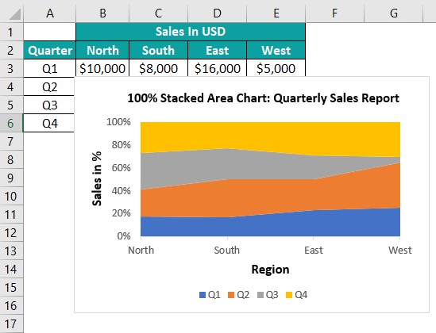Click the yellow Q4 area series
The image size is (436, 333).
[270, 137]
